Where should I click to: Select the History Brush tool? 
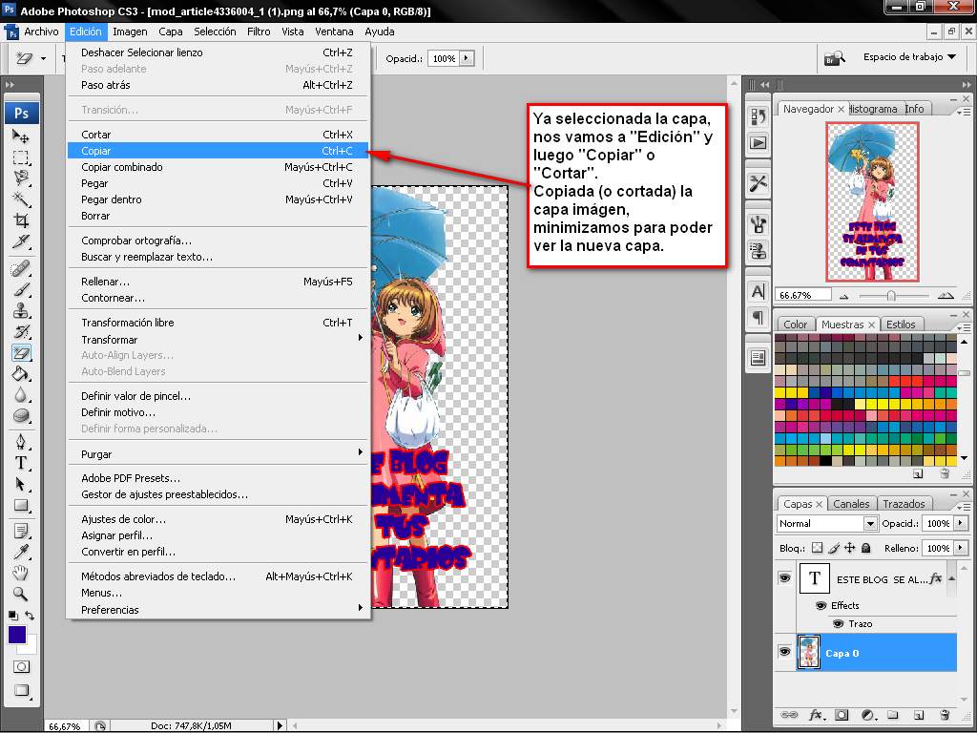click(x=21, y=331)
